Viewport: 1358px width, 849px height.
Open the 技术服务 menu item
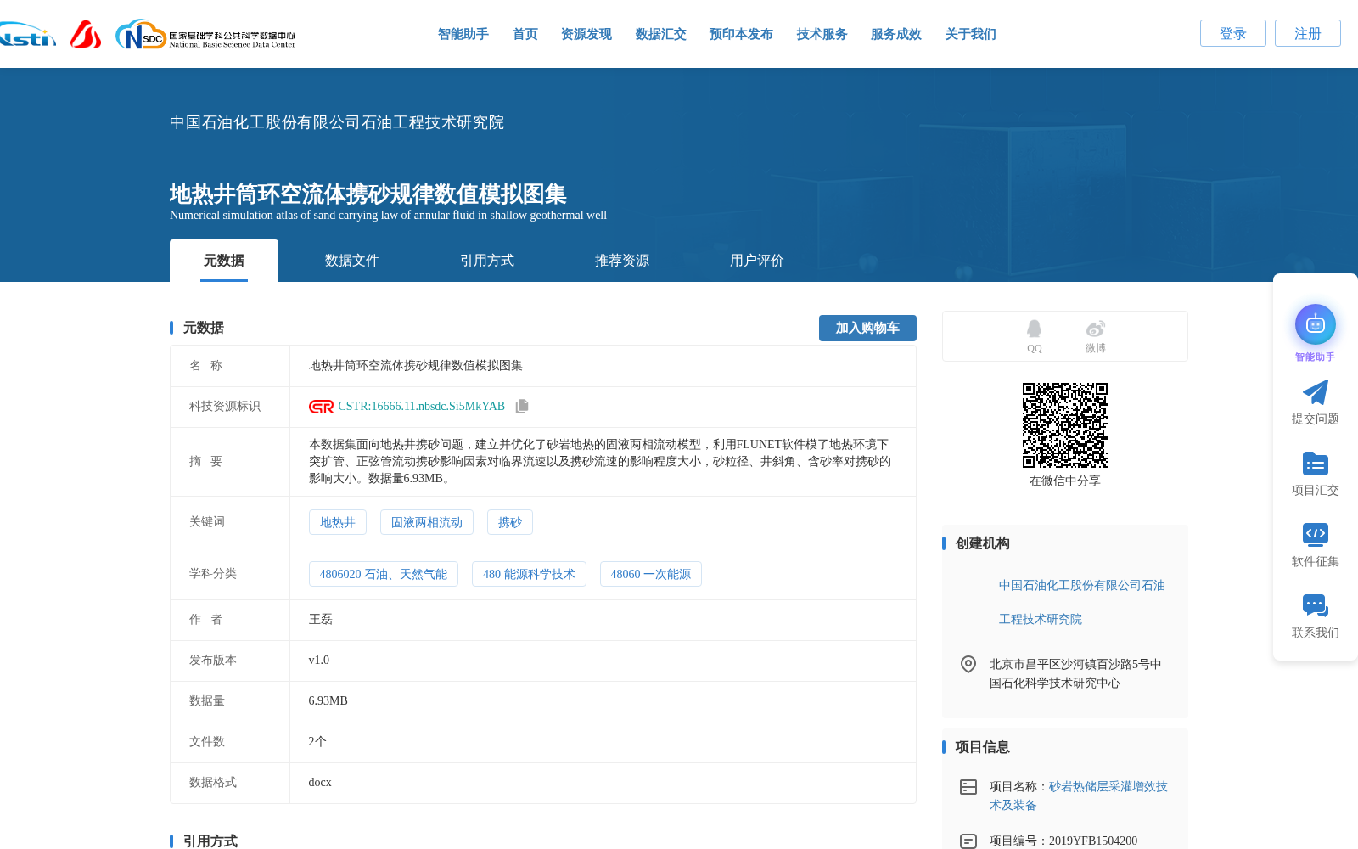click(x=822, y=34)
